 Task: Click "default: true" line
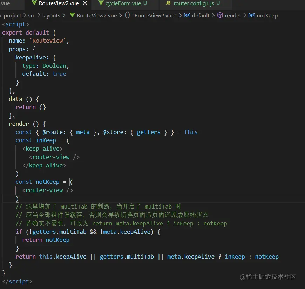(44, 74)
